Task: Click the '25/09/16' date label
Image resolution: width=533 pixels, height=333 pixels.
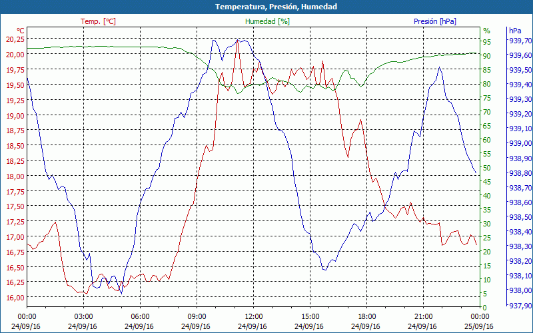Action: point(478,326)
